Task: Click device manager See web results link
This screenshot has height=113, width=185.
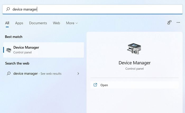Action: (x=38, y=74)
